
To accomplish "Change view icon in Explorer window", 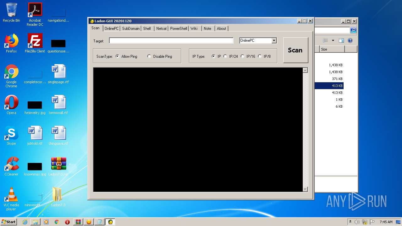I will click(325, 40).
